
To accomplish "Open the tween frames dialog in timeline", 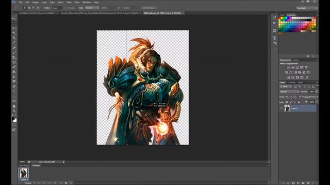I will 60,183.
